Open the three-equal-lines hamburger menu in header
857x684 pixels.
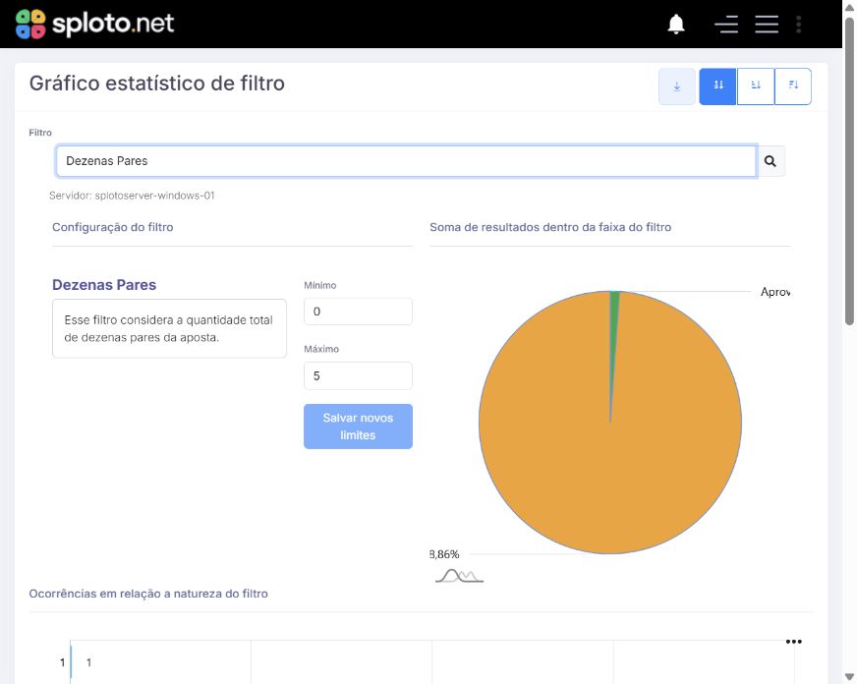pyautogui.click(x=767, y=24)
